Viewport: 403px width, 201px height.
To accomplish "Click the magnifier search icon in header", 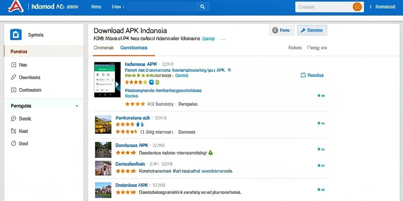I will pos(203,7).
